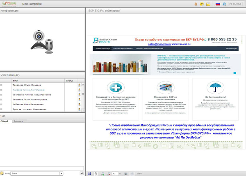This screenshot has height=176, width=246.
Task: Click the small teal square on banner
Action: point(235,73)
